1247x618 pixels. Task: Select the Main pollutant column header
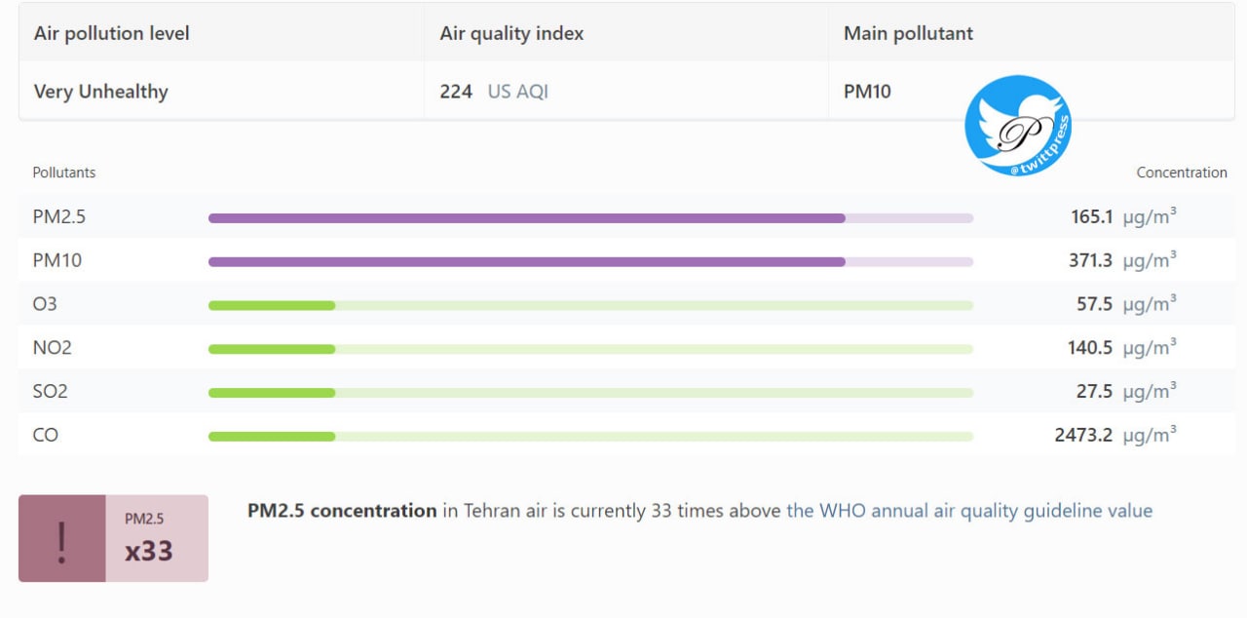coord(908,33)
